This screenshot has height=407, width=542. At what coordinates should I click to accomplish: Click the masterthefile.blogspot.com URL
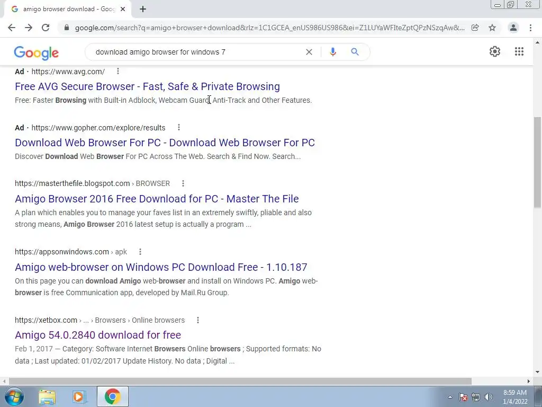coord(72,183)
